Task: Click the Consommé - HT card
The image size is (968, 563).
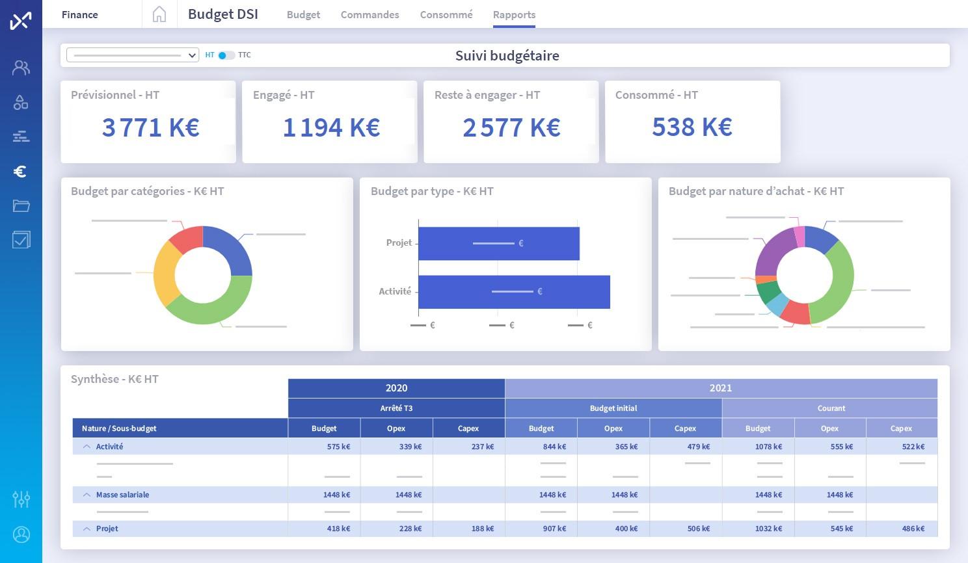Action: coord(693,122)
